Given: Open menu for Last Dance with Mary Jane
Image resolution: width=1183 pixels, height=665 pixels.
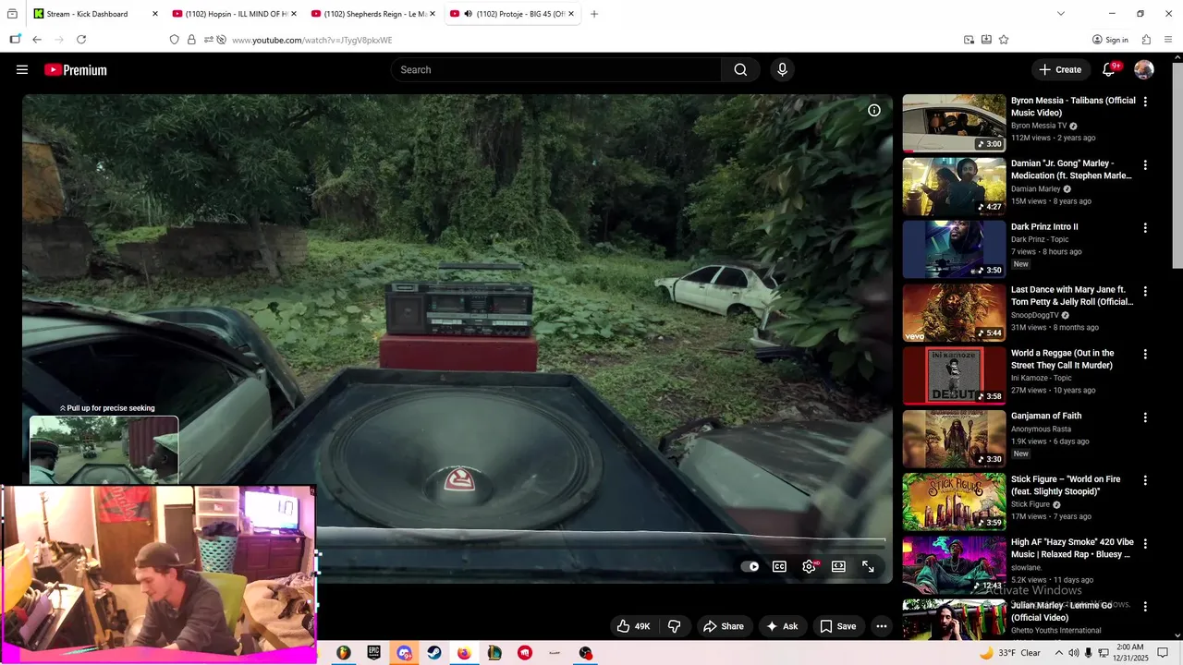Looking at the screenshot, I should coord(1145,291).
